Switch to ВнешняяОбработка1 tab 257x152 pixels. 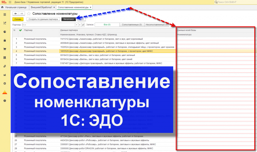click(41, 7)
